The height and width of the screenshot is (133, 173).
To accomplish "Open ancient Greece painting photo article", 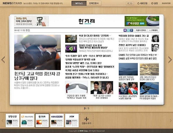I will pyautogui.click(x=149, y=69).
